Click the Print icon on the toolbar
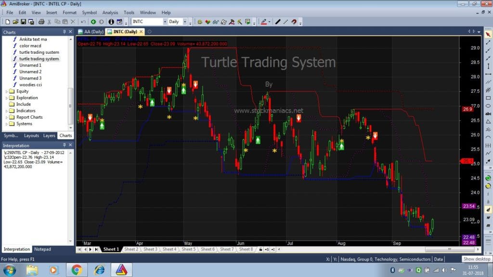493x277 pixels. tap(41, 22)
